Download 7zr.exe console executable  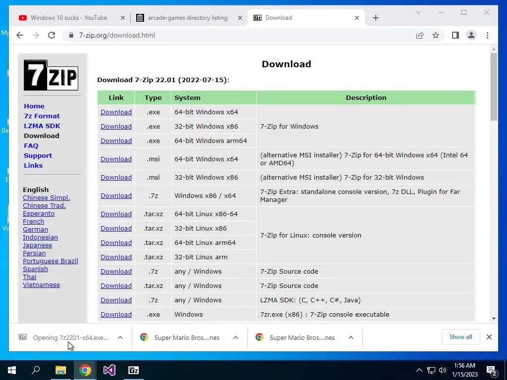(116, 314)
